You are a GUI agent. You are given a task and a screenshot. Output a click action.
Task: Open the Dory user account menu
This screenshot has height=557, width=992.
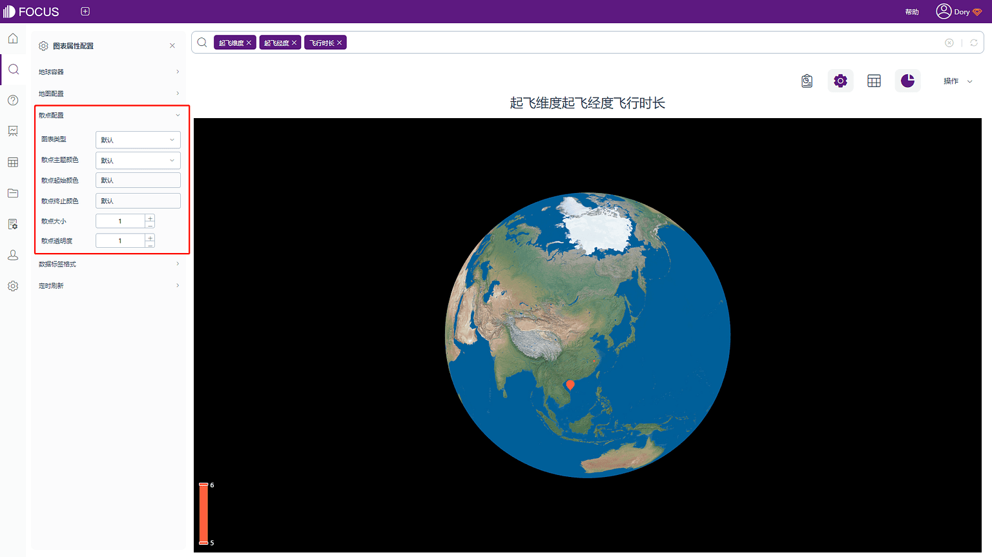point(959,12)
